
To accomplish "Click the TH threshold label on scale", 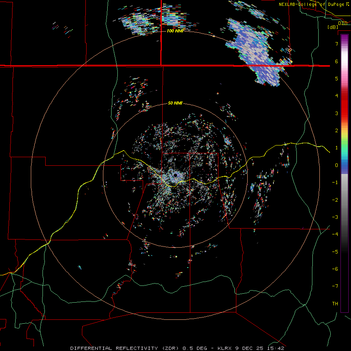I will tap(335, 304).
